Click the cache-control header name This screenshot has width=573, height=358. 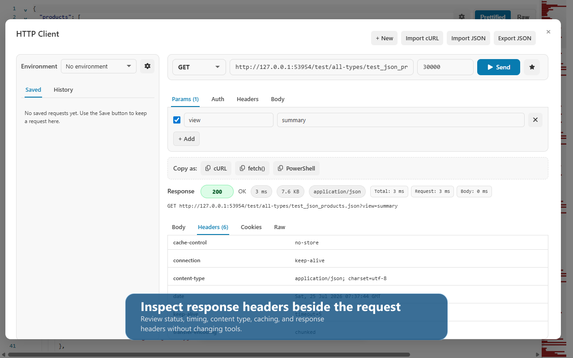(190, 243)
